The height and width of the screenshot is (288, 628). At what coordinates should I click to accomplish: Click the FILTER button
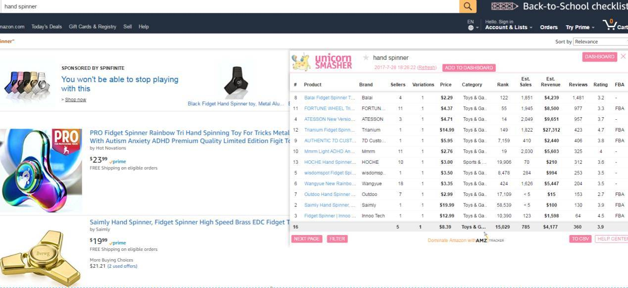337,239
